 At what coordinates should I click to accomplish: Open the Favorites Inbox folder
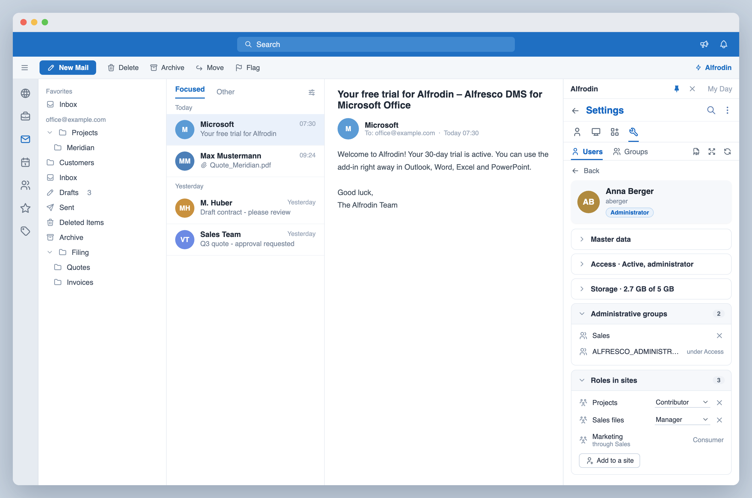(62, 104)
